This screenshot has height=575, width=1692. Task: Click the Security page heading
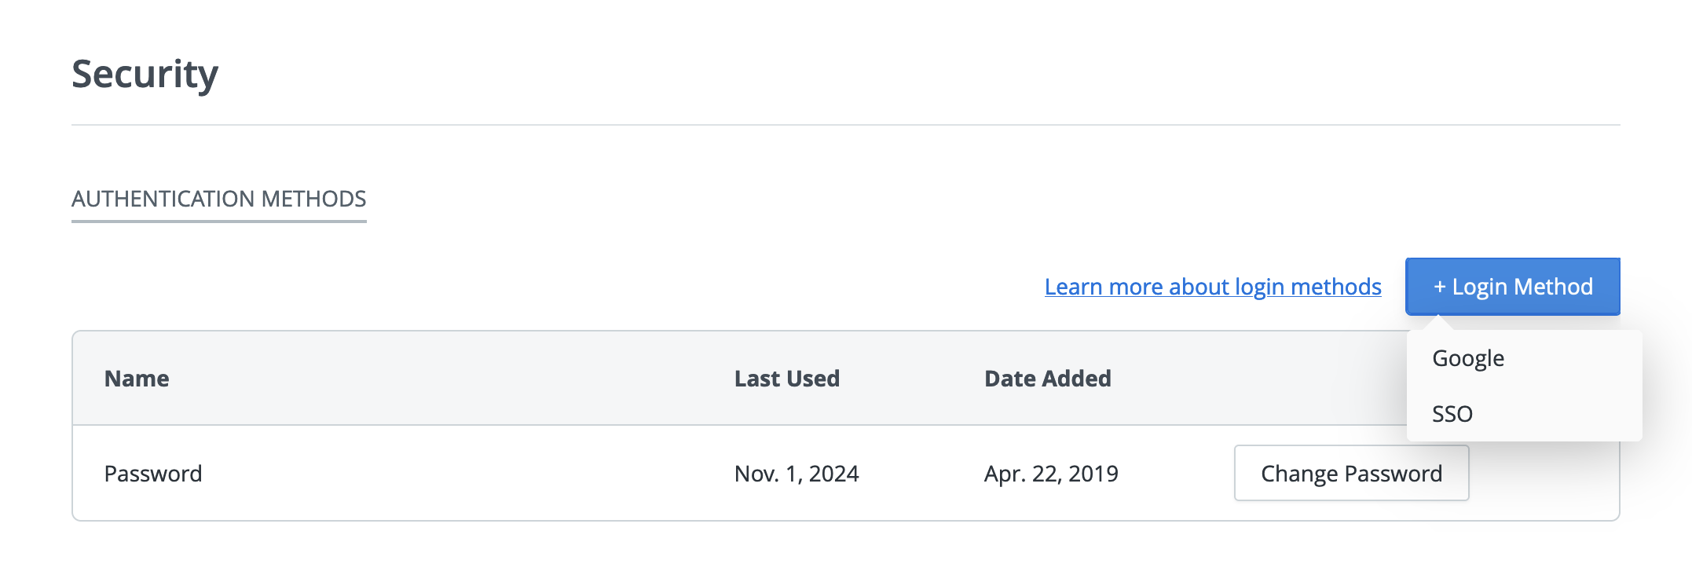pos(145,75)
